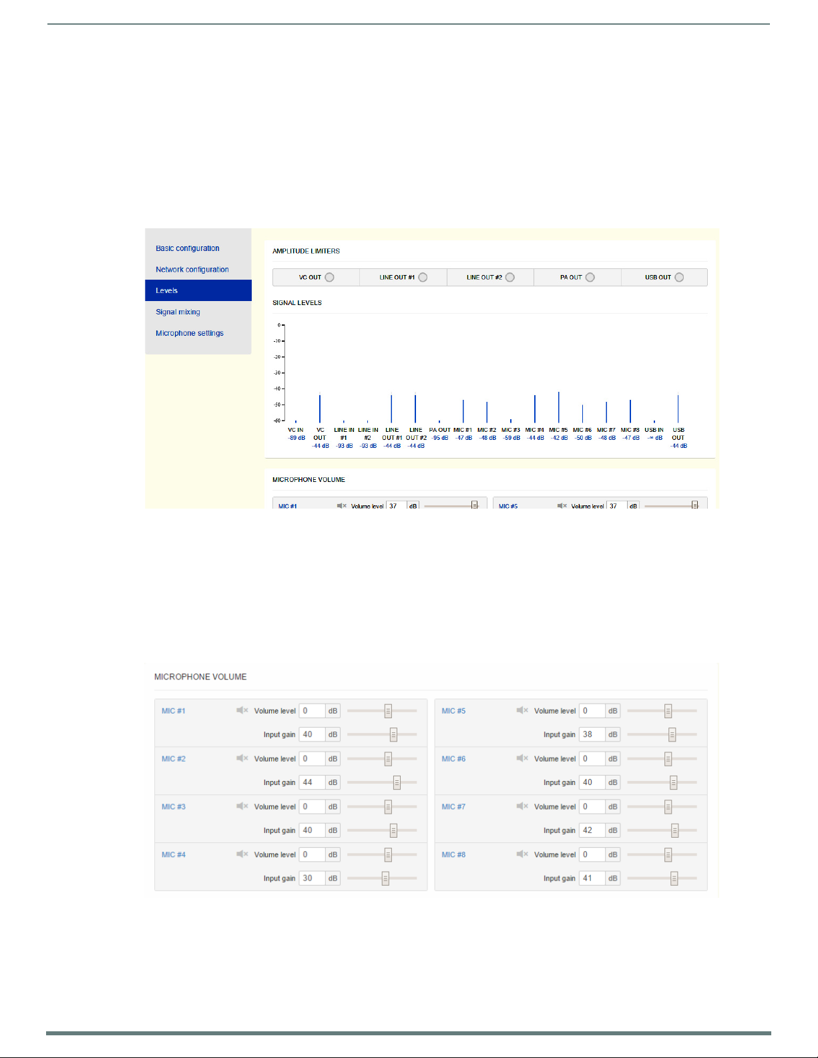Focus MIC #2 volume level field
The image size is (818, 1058).
(x=312, y=759)
